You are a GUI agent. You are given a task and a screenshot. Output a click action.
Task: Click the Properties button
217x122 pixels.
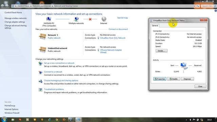tap(160, 79)
